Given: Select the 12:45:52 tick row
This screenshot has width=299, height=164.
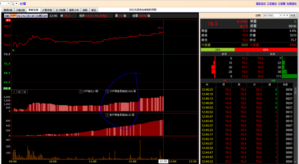Looking at the screenshot, I should (247, 112).
